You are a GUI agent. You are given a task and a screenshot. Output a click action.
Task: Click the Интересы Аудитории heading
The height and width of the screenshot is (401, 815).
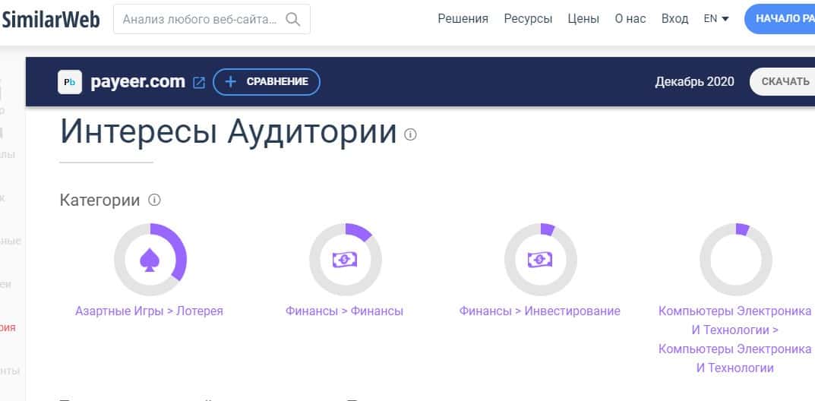[x=229, y=132]
